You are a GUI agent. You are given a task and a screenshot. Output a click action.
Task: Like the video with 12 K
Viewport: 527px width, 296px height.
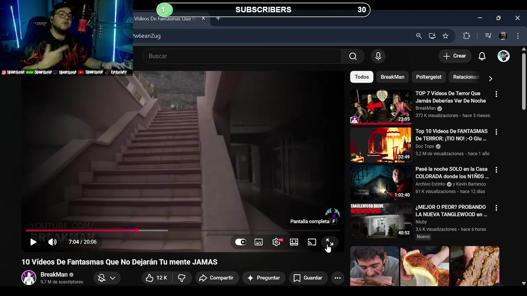[157, 278]
